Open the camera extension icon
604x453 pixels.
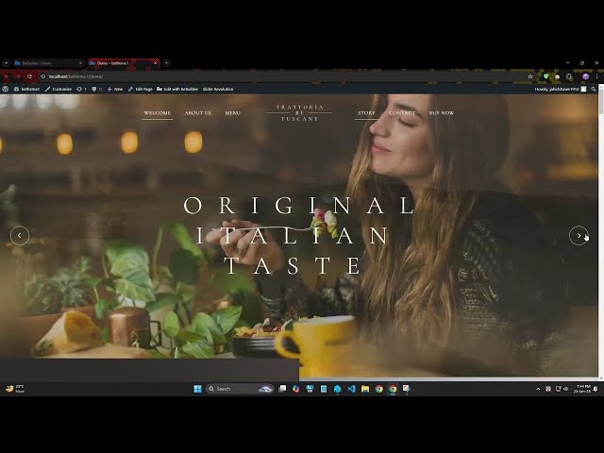click(557, 76)
